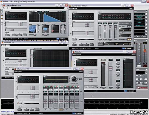Click the red Color dot in Native Reverb Plus
The height and width of the screenshot is (115, 149).
tap(53, 31)
